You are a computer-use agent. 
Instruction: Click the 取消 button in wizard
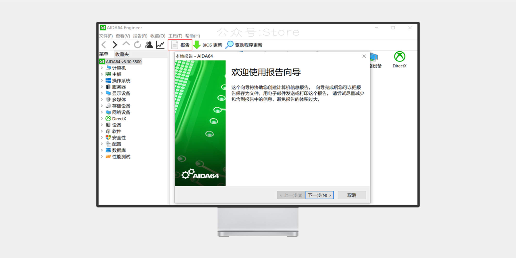(352, 195)
